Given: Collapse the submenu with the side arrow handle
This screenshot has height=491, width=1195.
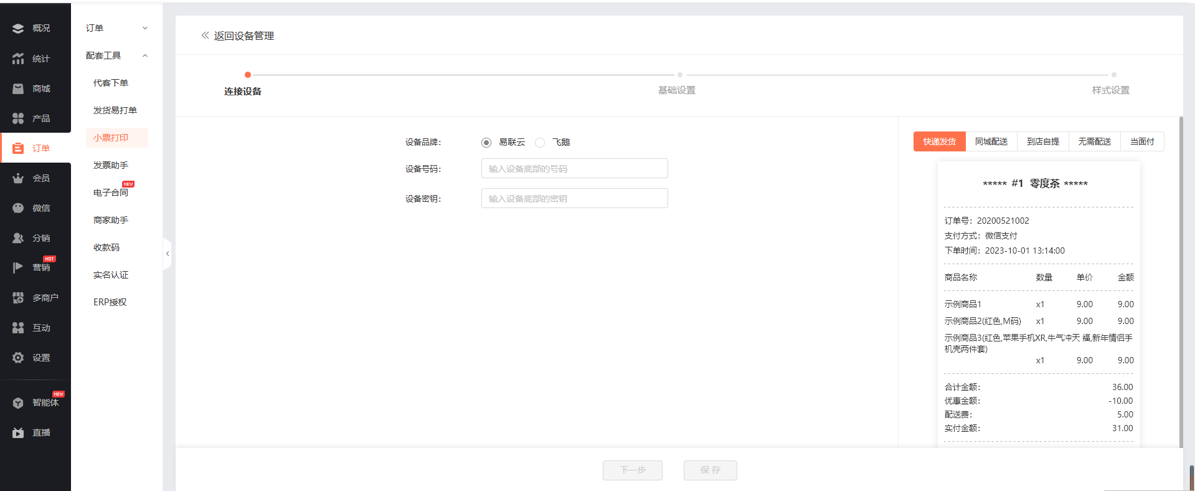Looking at the screenshot, I should pos(167,254).
